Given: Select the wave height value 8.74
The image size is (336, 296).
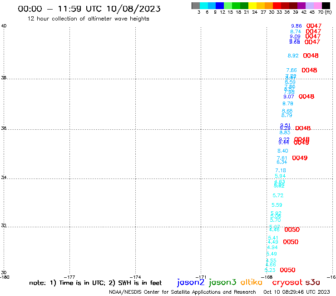Looking at the screenshot, I should tap(296, 31).
